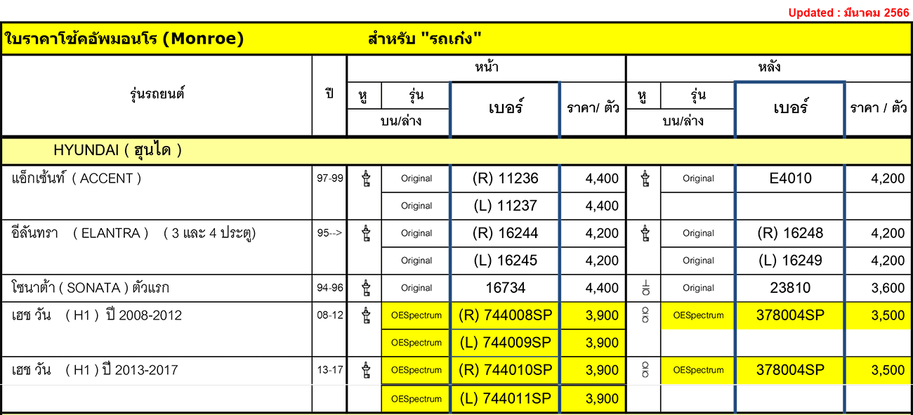Select the "หน้า" section header
The height and width of the screenshot is (415, 913).
click(487, 68)
